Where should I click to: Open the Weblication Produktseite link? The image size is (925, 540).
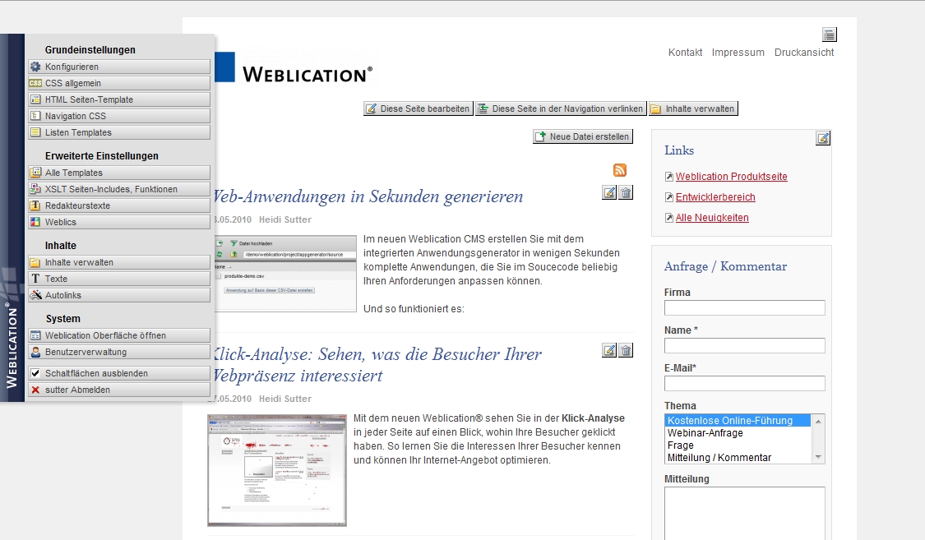730,176
